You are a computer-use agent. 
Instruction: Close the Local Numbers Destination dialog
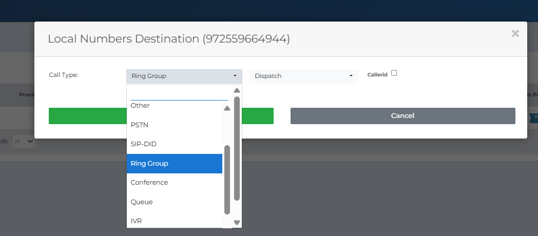click(x=515, y=33)
